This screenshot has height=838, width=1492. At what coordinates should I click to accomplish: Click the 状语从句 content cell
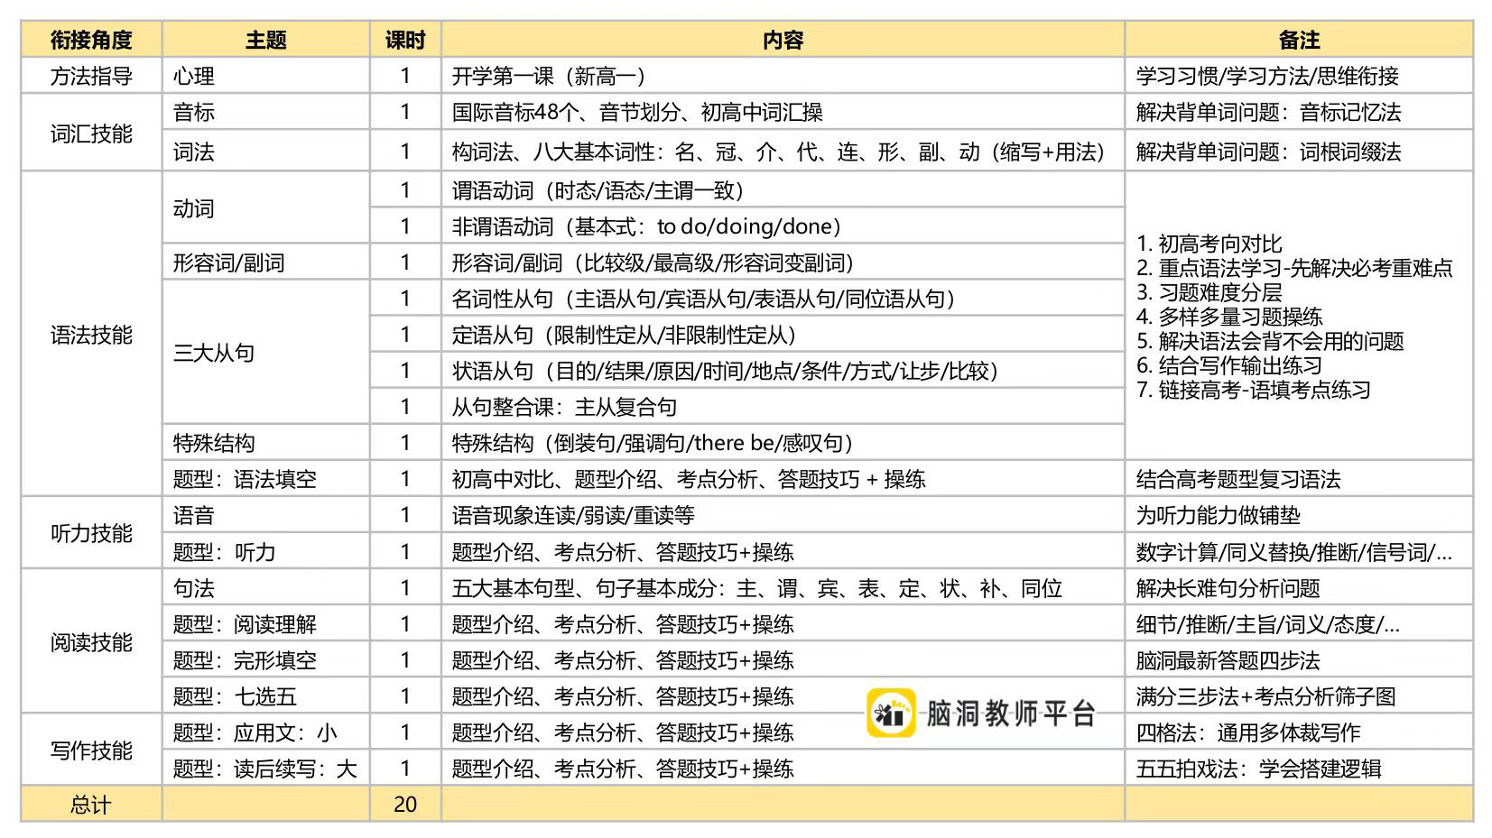pyautogui.click(x=783, y=370)
